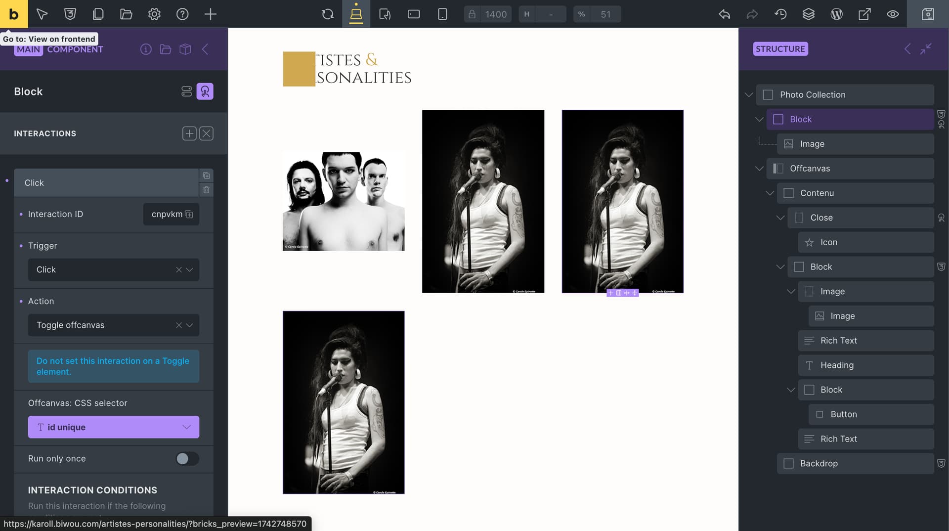The height and width of the screenshot is (531, 949).
Task: Open templates folder icon in toolbar
Action: tap(126, 14)
